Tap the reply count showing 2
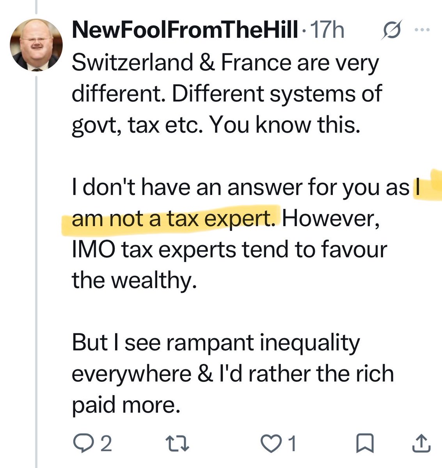The width and height of the screenshot is (442, 468). (106, 444)
